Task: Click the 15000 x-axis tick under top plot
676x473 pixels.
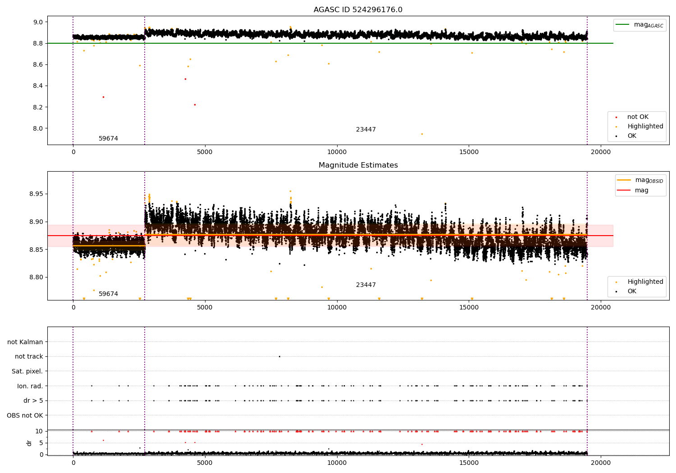Action: click(x=469, y=152)
